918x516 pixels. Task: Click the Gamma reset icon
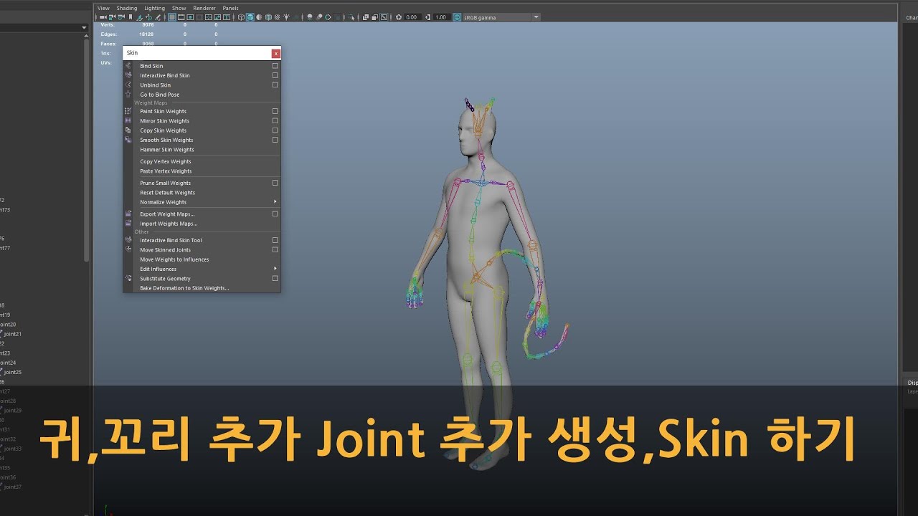[x=428, y=17]
